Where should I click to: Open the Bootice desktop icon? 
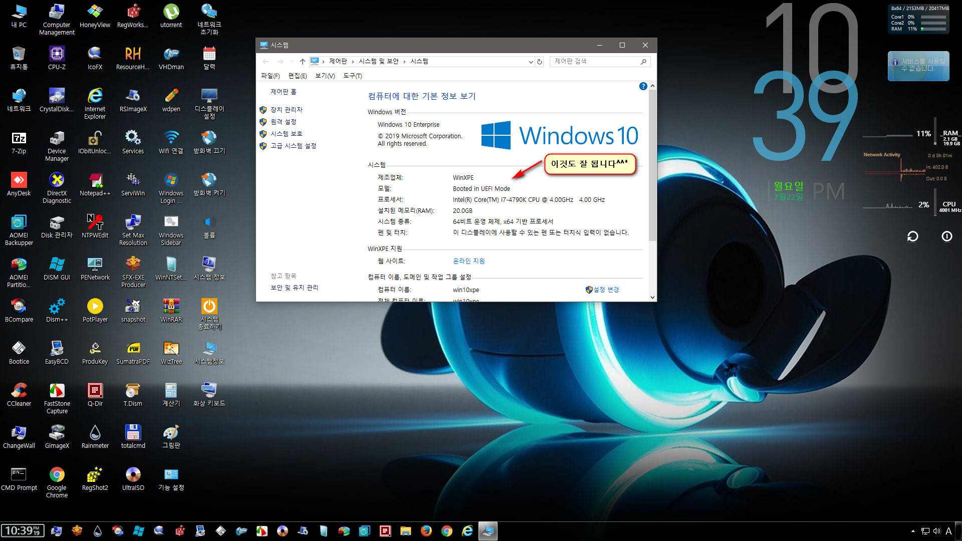tap(19, 352)
